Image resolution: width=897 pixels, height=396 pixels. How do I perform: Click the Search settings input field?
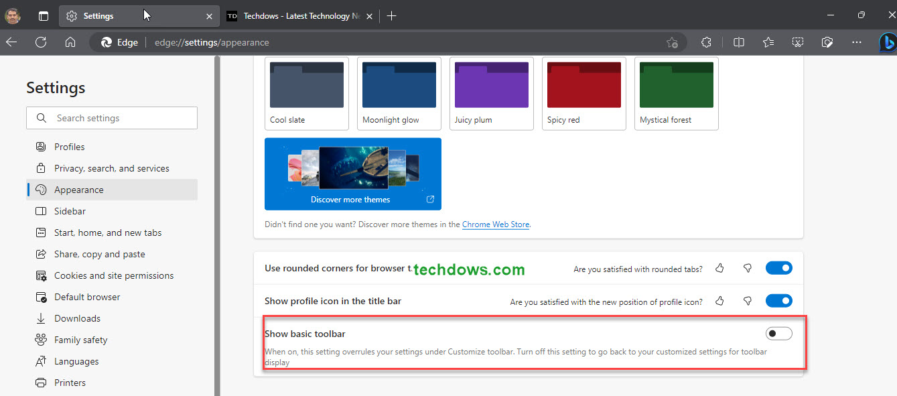(111, 117)
